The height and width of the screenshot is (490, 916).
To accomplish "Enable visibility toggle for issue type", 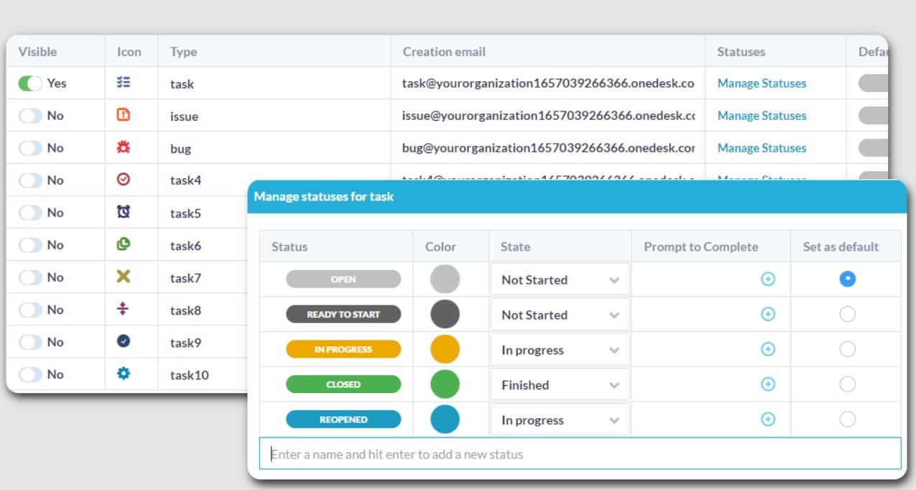I will tap(30, 116).
